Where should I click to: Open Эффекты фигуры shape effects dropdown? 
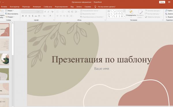pyautogui.click(x=153, y=17)
